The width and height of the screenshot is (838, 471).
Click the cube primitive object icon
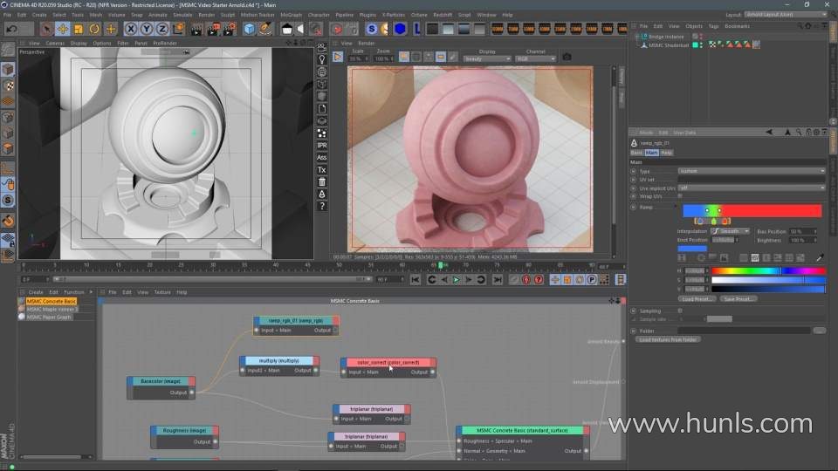[x=250, y=29]
